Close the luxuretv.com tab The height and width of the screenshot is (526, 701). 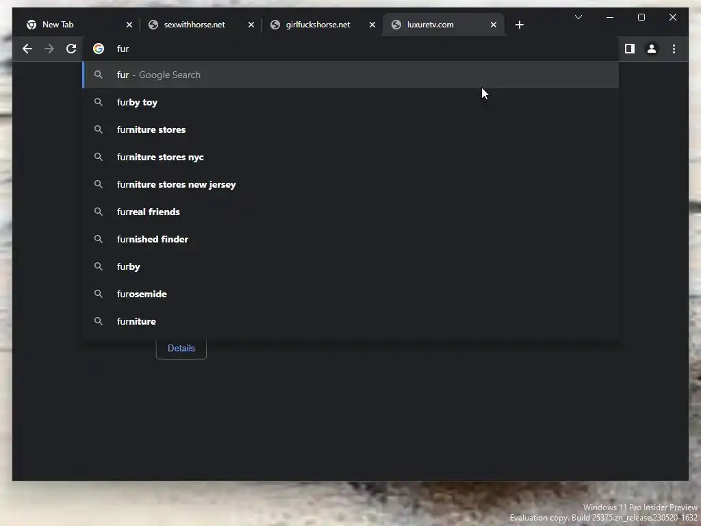[x=494, y=25]
